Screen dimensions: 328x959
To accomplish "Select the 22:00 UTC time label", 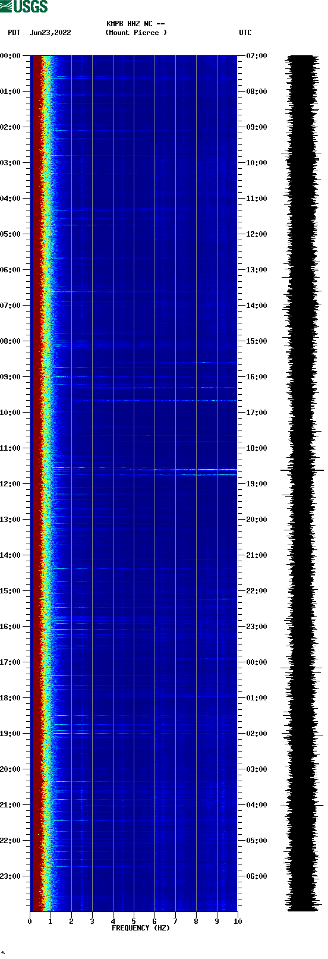I will tap(257, 591).
